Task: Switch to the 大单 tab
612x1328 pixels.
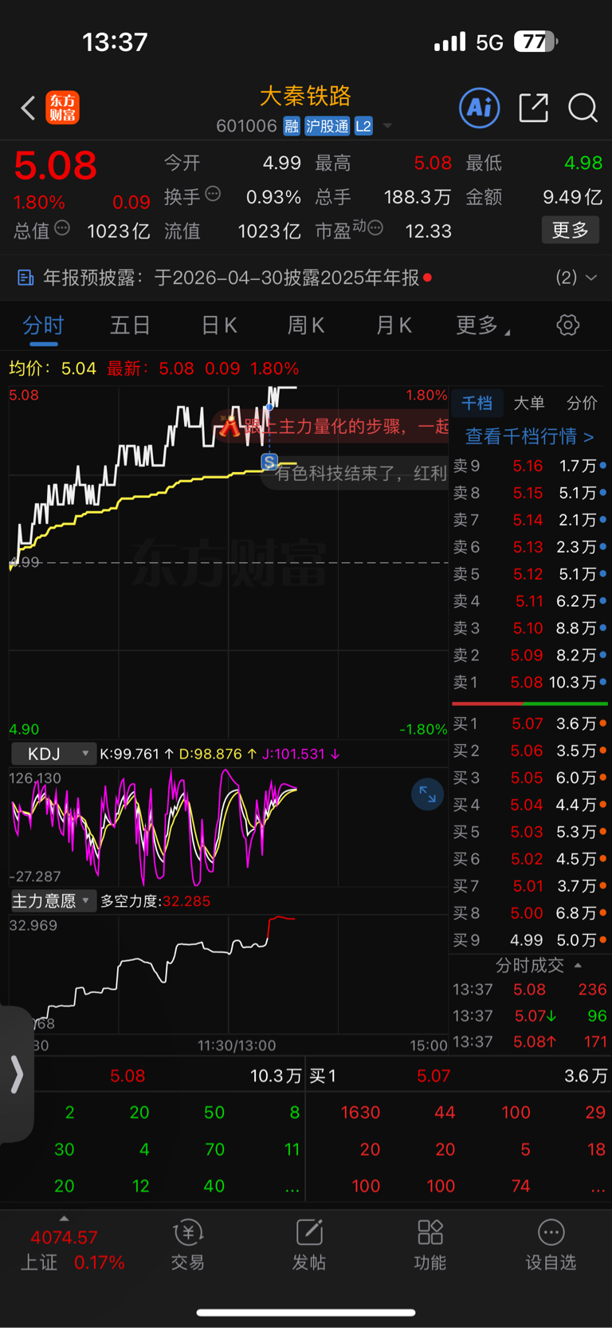Action: tap(529, 404)
